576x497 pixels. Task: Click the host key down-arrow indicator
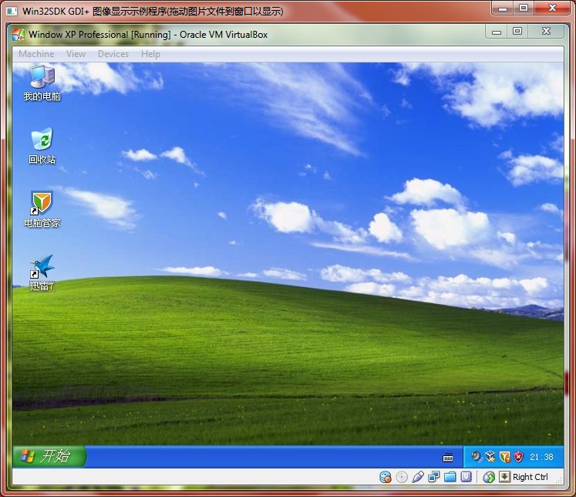pos(505,477)
